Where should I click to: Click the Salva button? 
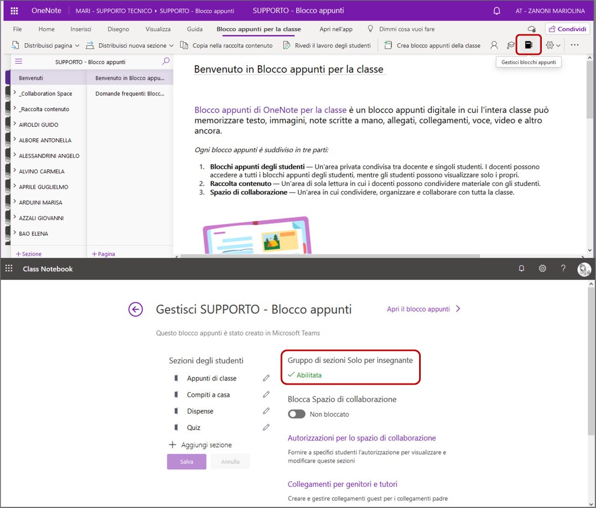[x=187, y=462]
